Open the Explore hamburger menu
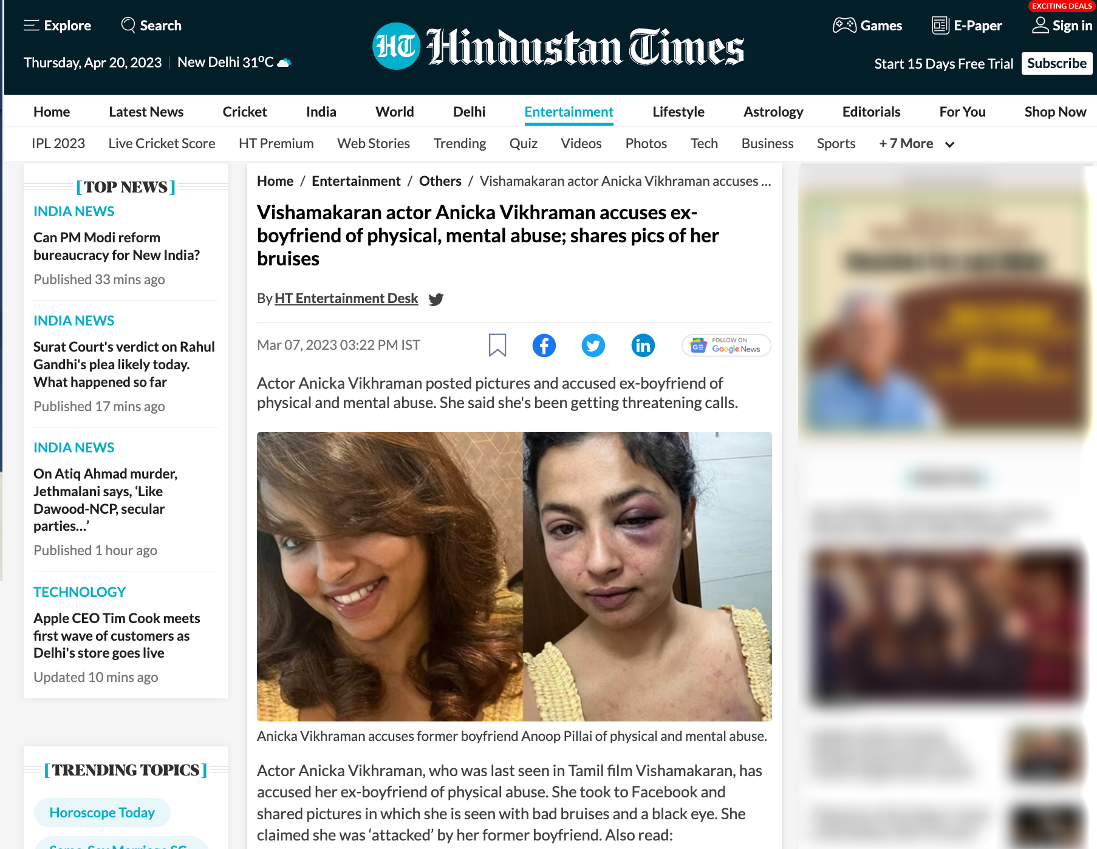 click(x=32, y=26)
